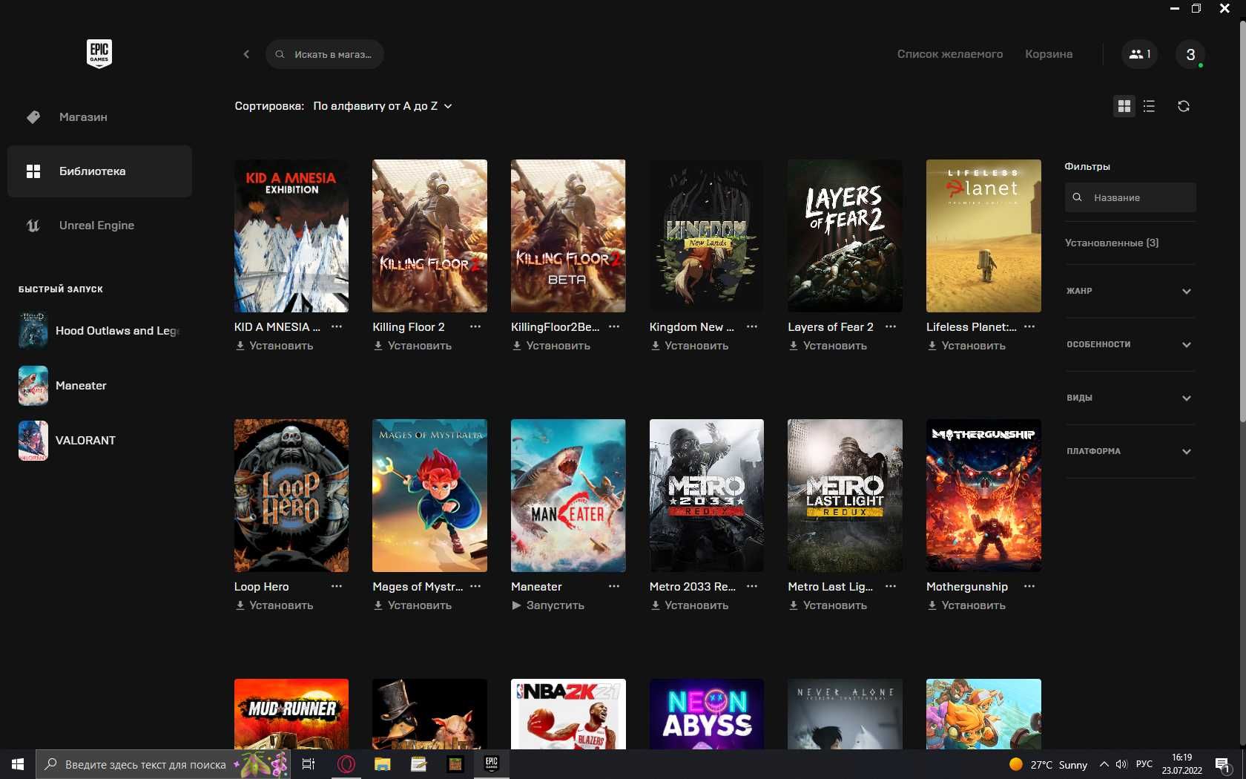
Task: Open File Explorer from taskbar
Action: coord(382,764)
